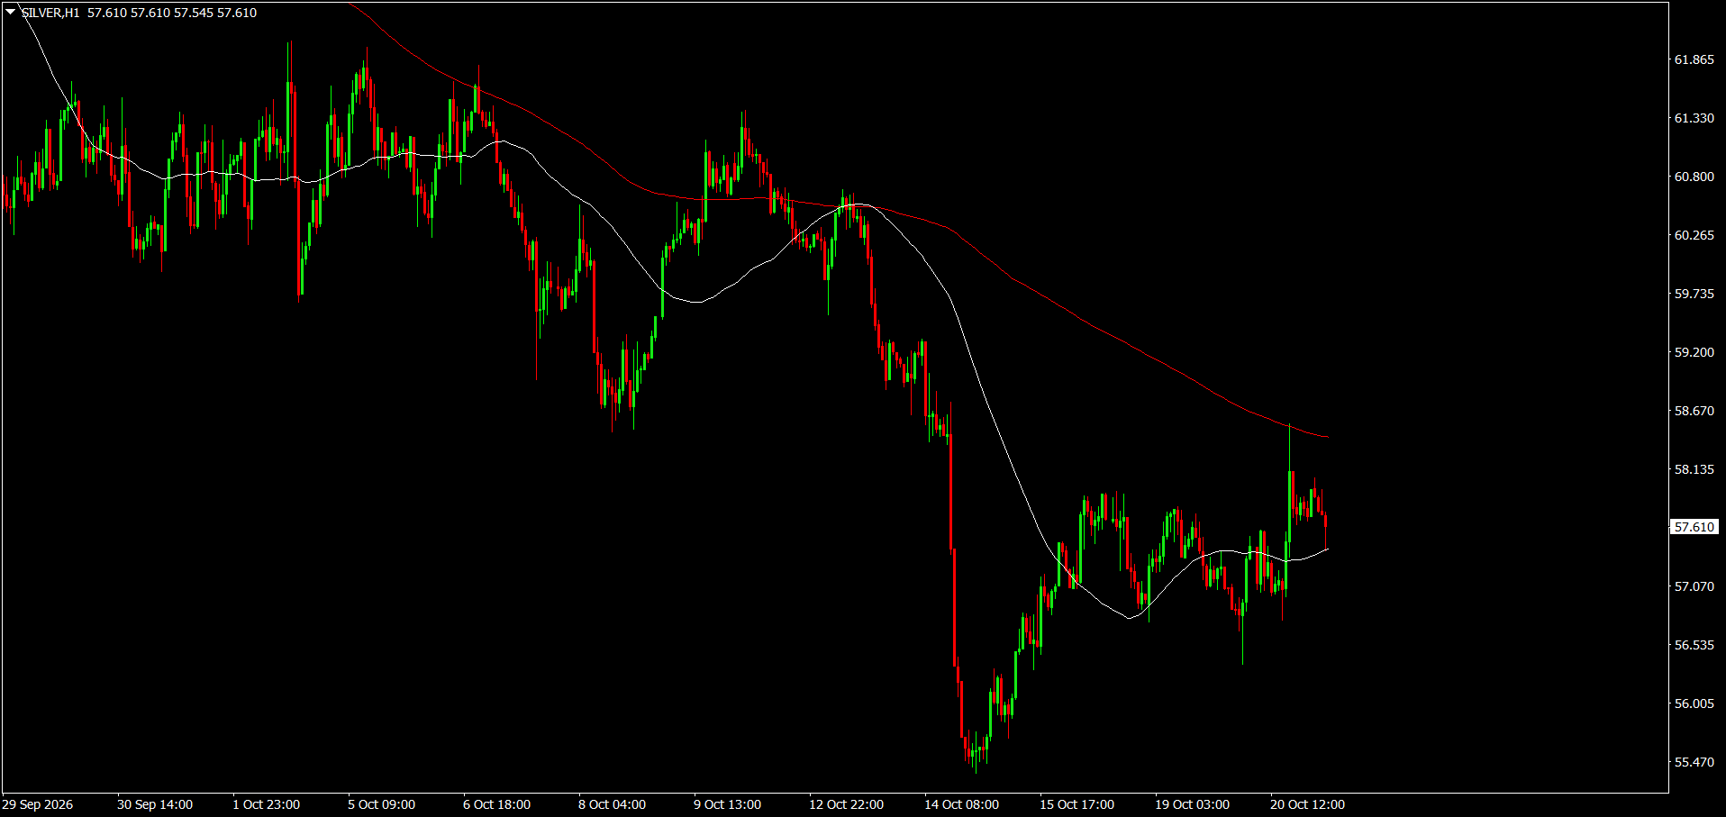This screenshot has width=1726, height=817.
Task: Click the OHLC values 57.610 57.610 57.545 57.610
Action: [x=172, y=13]
